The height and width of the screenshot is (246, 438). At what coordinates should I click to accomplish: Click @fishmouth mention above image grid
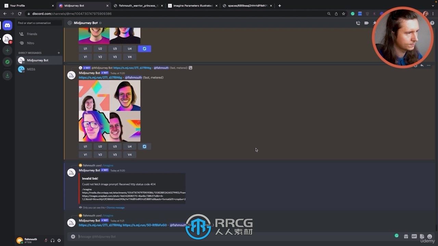click(x=133, y=78)
